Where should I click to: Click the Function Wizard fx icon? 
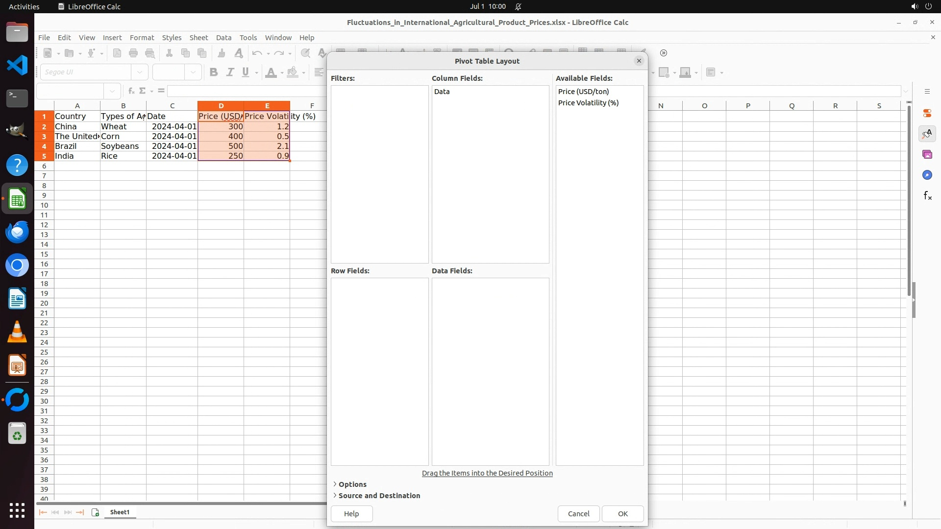[131, 91]
